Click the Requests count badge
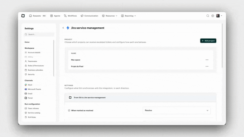This screenshot has height=137, width=244. tap(44, 16)
